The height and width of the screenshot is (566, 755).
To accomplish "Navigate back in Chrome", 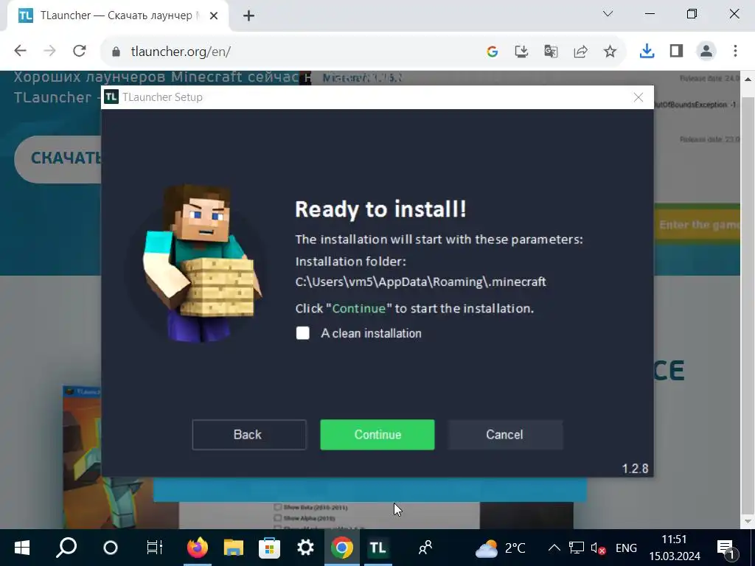I will (x=20, y=51).
